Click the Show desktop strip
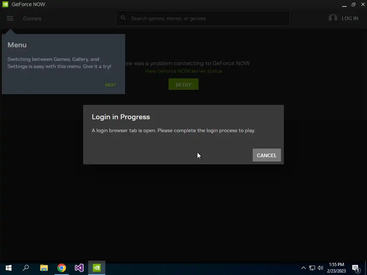The width and height of the screenshot is (367, 275). (366, 268)
